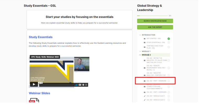The height and width of the screenshot is (111, 213).
Task: Adjust the video volume bars
Action: coord(76,85)
